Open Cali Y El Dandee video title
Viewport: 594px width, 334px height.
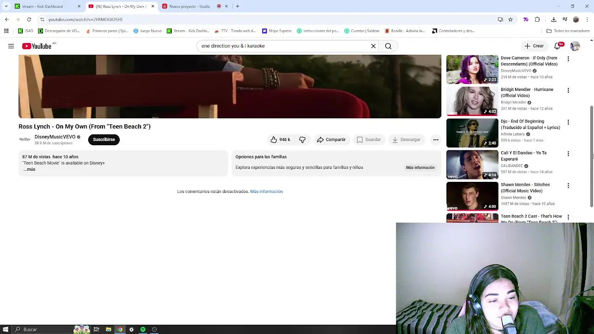pyautogui.click(x=523, y=156)
